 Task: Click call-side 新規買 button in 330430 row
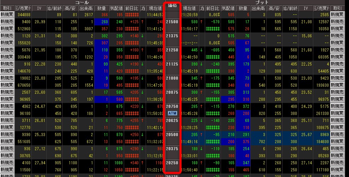pos(7,57)
